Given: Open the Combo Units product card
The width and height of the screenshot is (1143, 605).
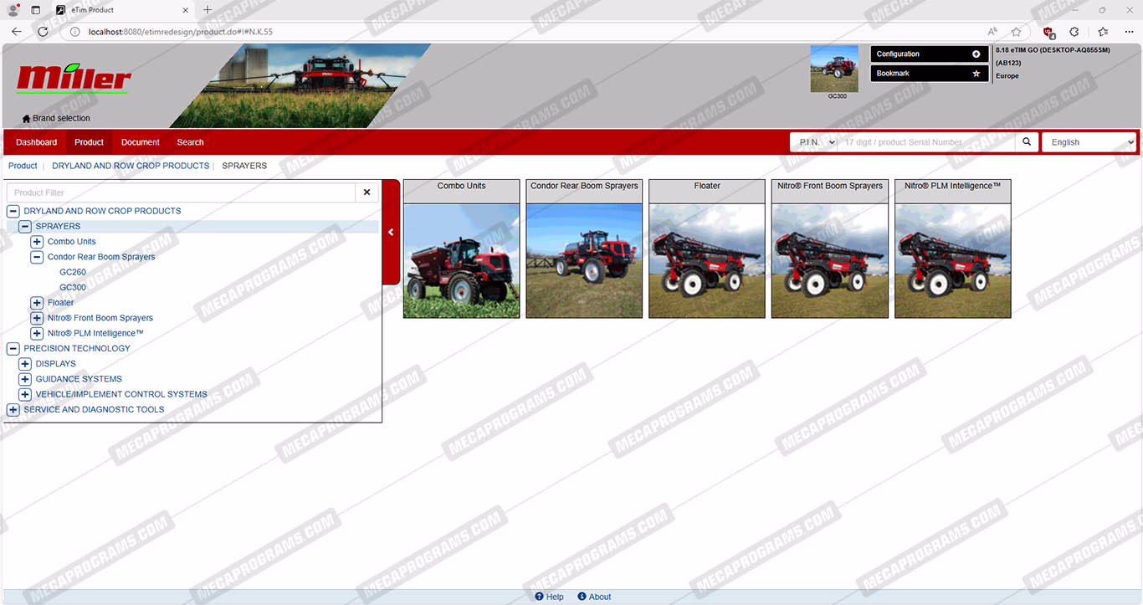Looking at the screenshot, I should pos(461,249).
